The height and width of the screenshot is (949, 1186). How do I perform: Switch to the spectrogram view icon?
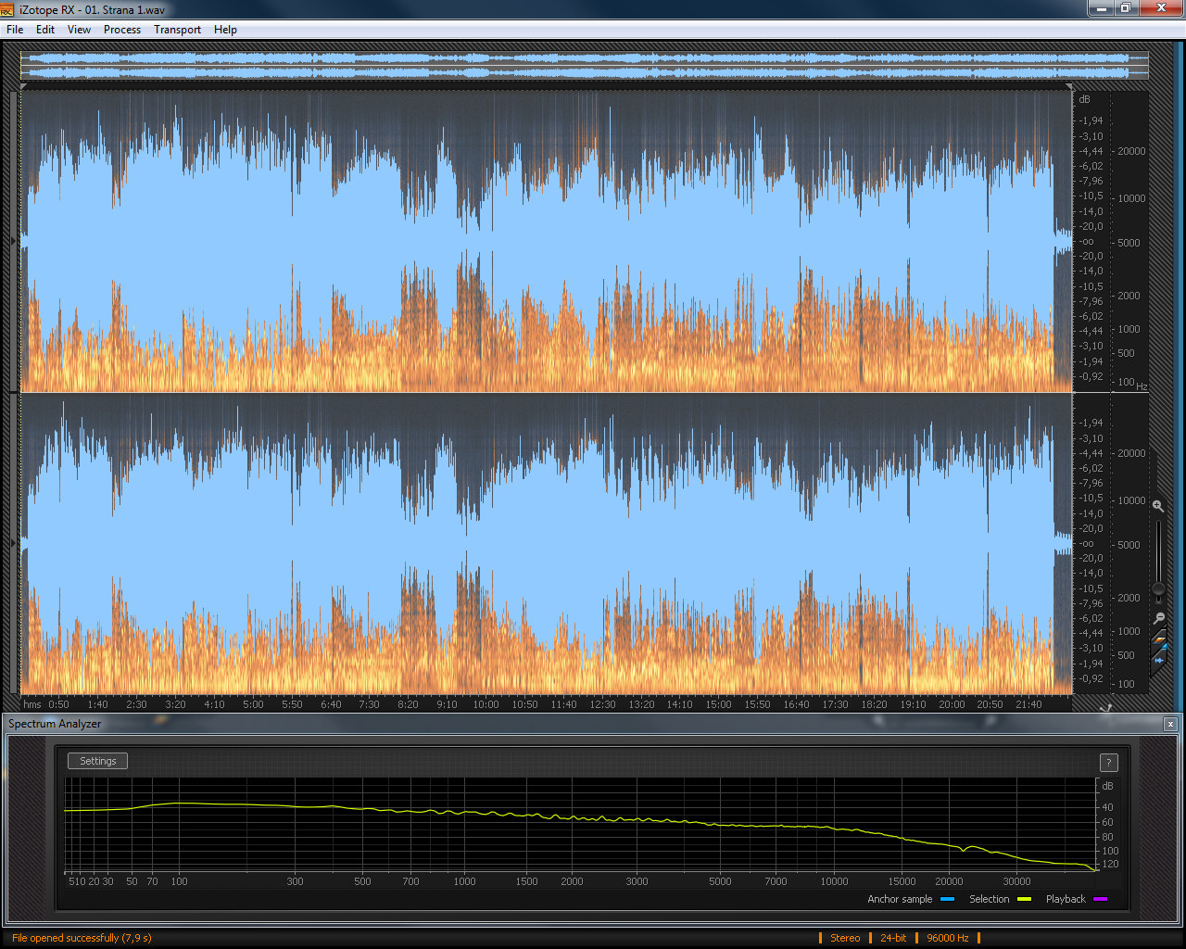point(1158,639)
